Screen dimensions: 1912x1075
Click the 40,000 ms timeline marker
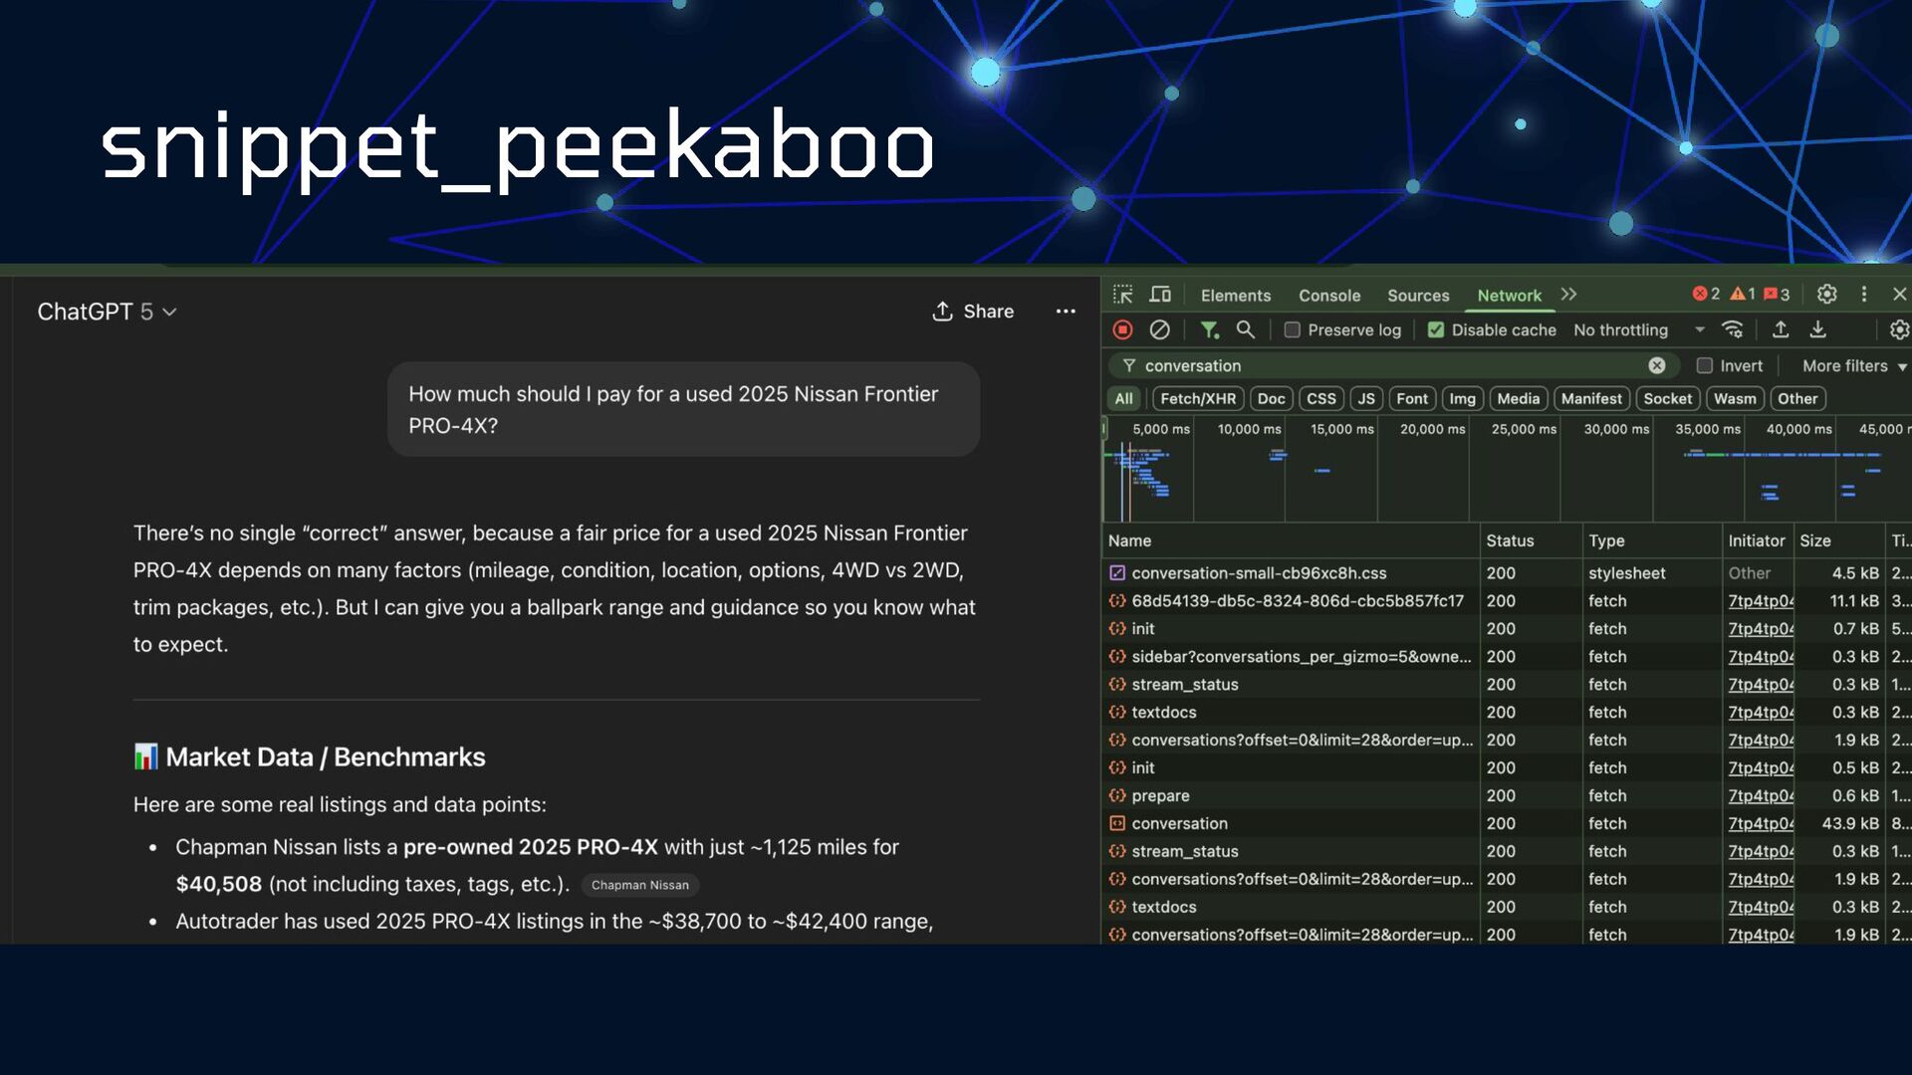1798,429
